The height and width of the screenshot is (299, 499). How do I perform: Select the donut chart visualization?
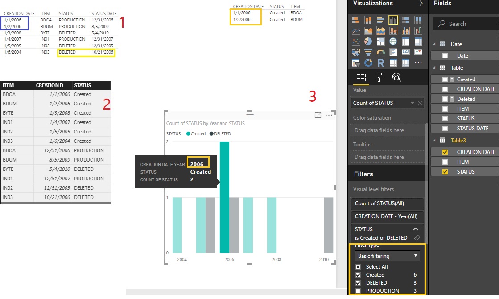(x=368, y=63)
